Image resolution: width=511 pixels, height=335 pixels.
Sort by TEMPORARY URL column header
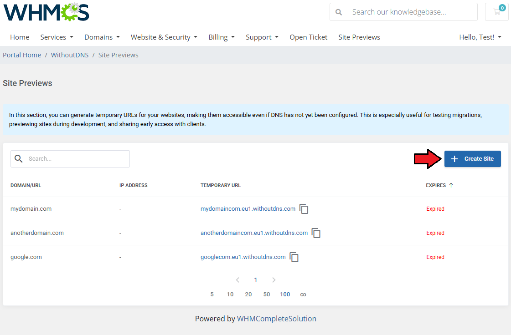pos(221,185)
